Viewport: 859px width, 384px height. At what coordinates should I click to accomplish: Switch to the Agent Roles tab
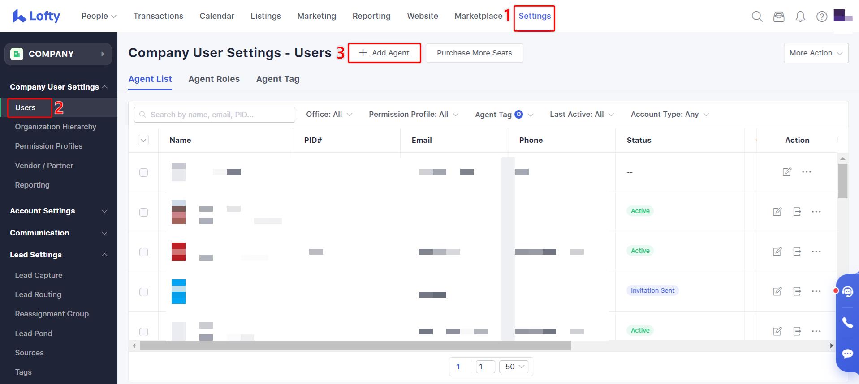[214, 79]
